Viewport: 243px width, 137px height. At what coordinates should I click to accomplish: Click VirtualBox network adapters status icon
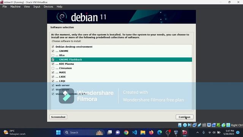pos(194,125)
